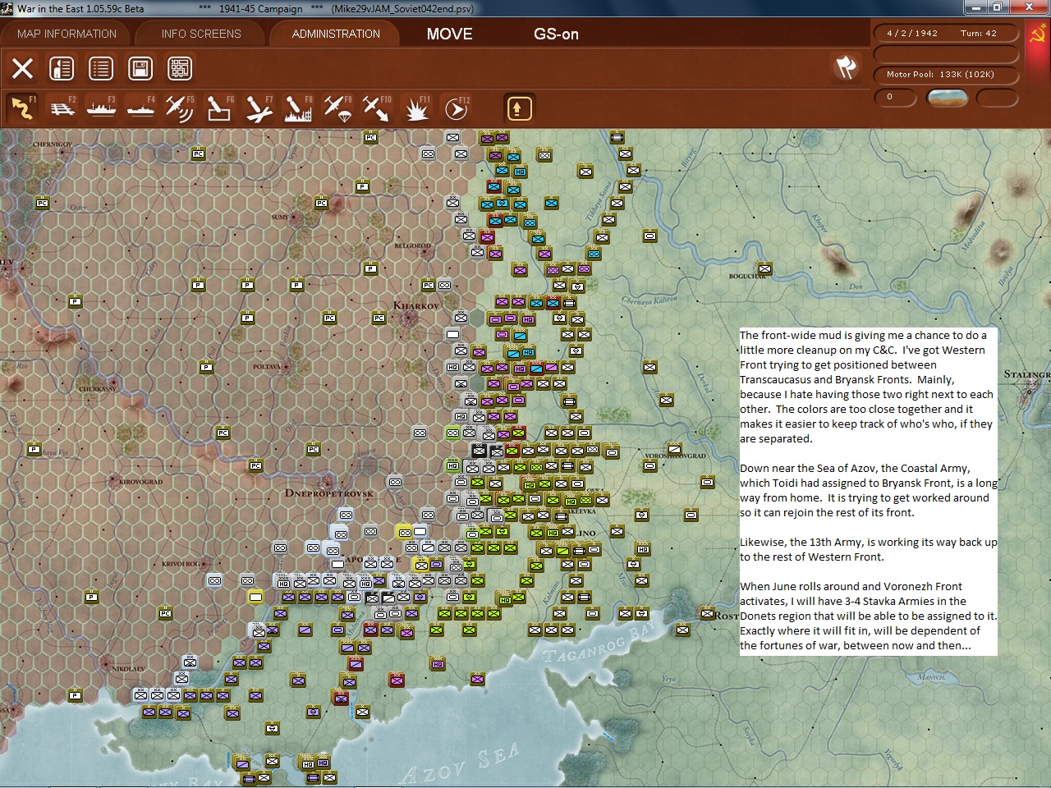
Task: Click the Chernaya Kalitva river label
Action: coord(649,301)
